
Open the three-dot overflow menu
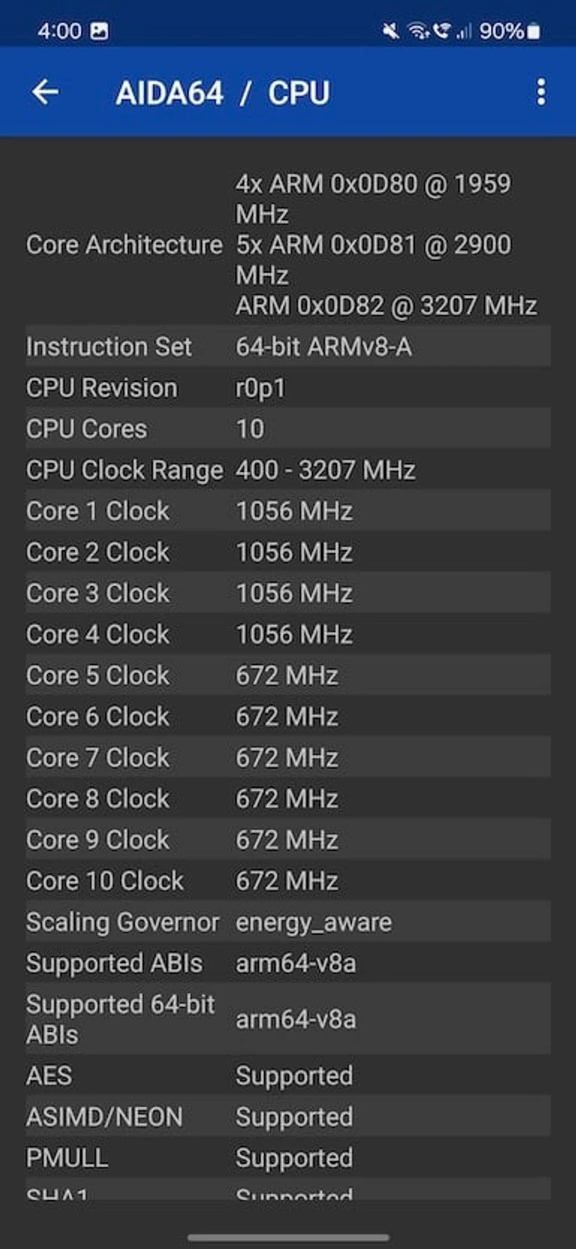(541, 92)
